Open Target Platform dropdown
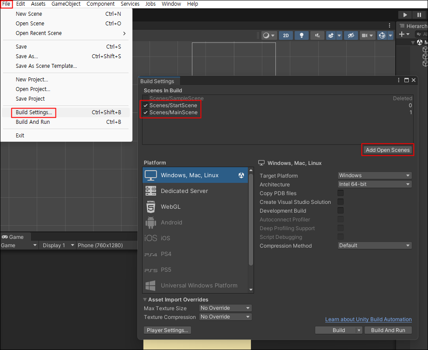The image size is (428, 350). tap(375, 175)
